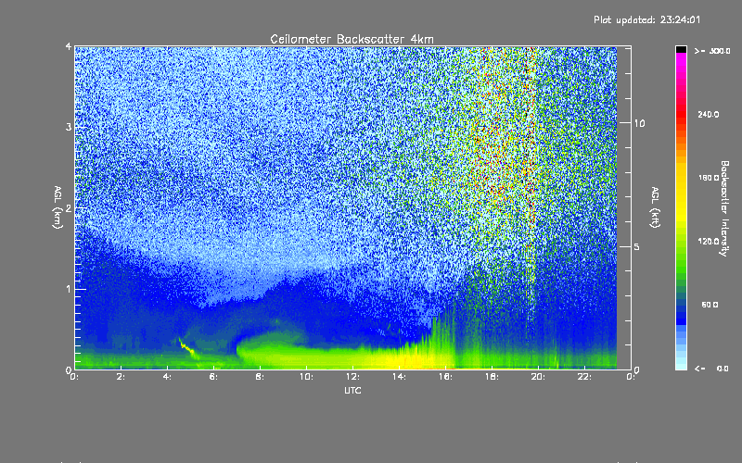Click the 12: tick on the time axis
Viewport: 742px width, 463px height.
(353, 377)
